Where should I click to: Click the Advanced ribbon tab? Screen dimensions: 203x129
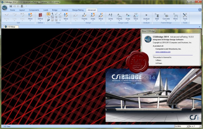92,10
